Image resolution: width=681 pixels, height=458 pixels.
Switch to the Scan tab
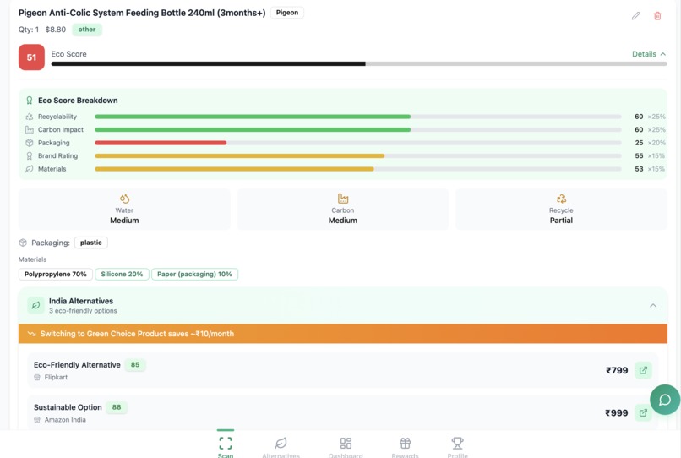[226, 446]
